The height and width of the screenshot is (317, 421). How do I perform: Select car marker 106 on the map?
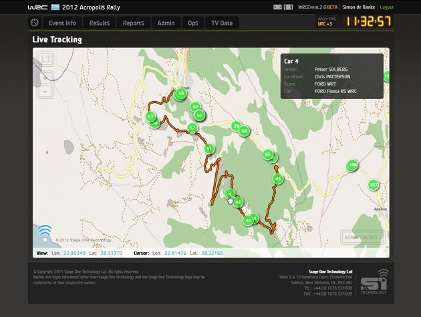[353, 165]
